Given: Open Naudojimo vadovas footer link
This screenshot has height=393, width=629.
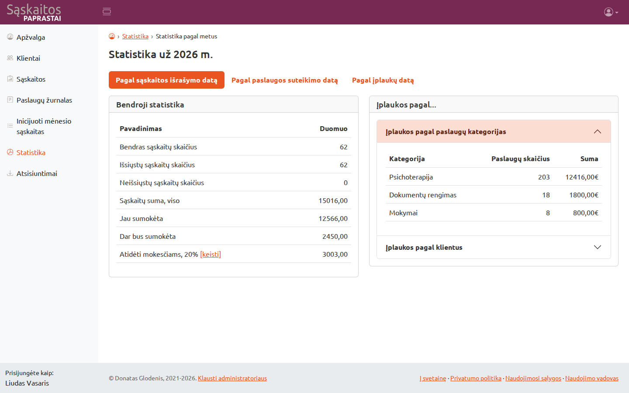Looking at the screenshot, I should (592, 378).
